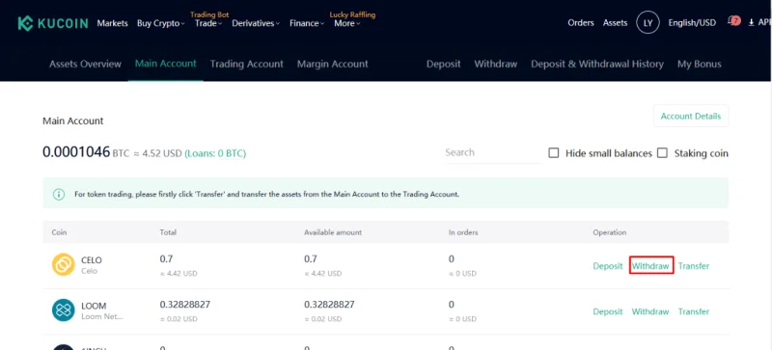Click the Coin column header
This screenshot has height=350, width=772.
coord(59,232)
